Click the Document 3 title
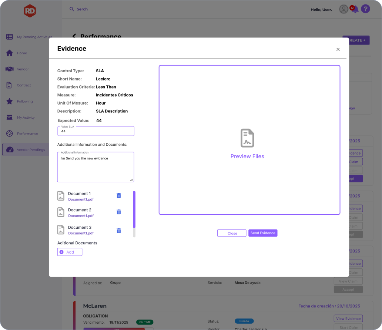 80,227
